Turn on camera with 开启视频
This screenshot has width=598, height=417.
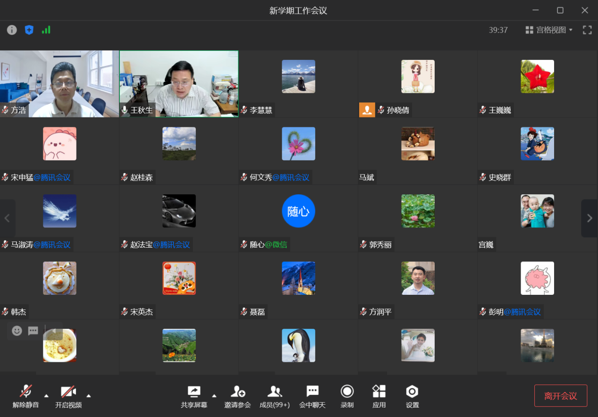[x=68, y=396]
